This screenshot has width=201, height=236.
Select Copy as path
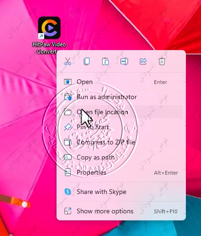(x=121, y=157)
